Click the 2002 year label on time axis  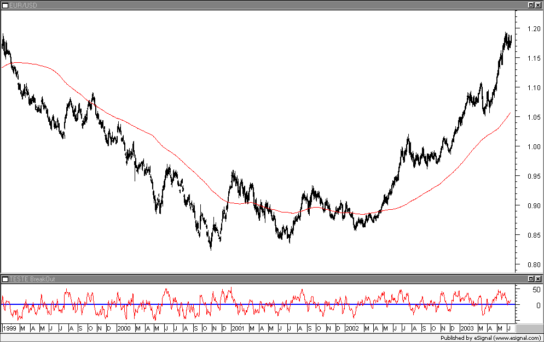(352, 328)
